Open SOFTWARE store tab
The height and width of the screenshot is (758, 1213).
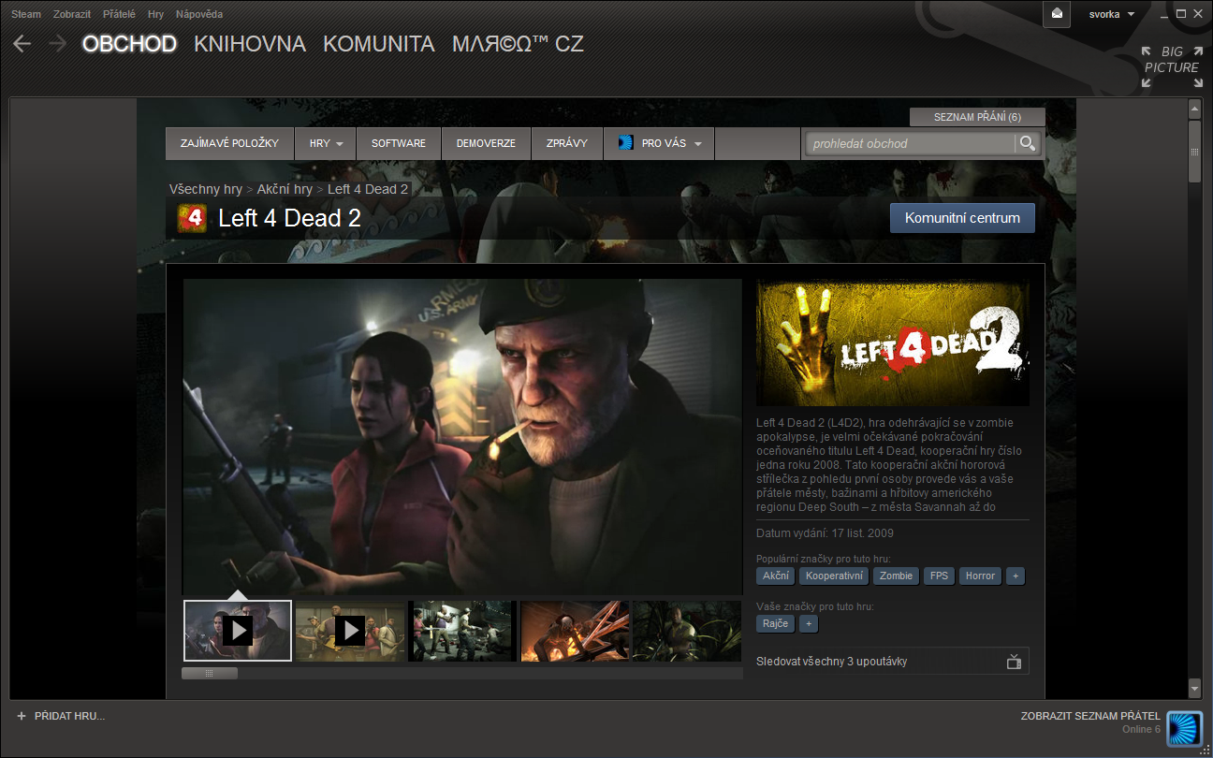point(399,143)
